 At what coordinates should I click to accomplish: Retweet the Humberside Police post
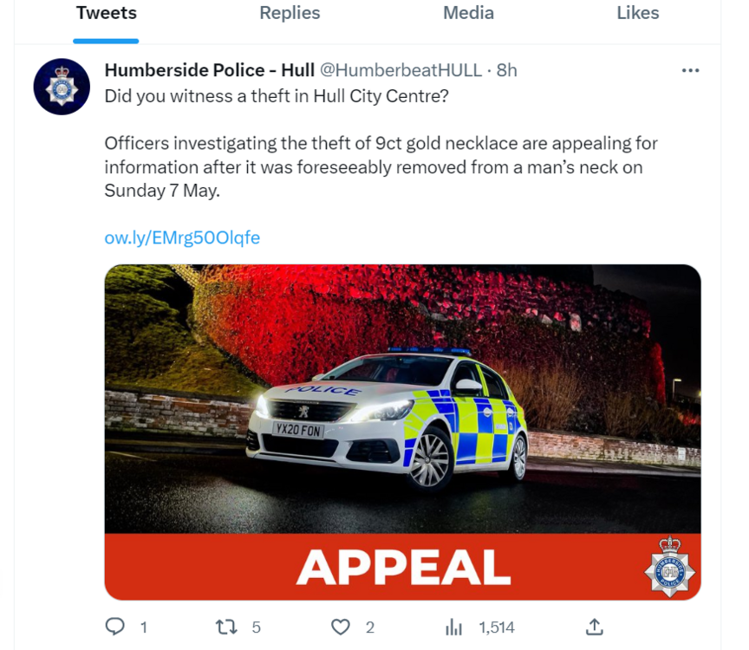click(x=226, y=627)
